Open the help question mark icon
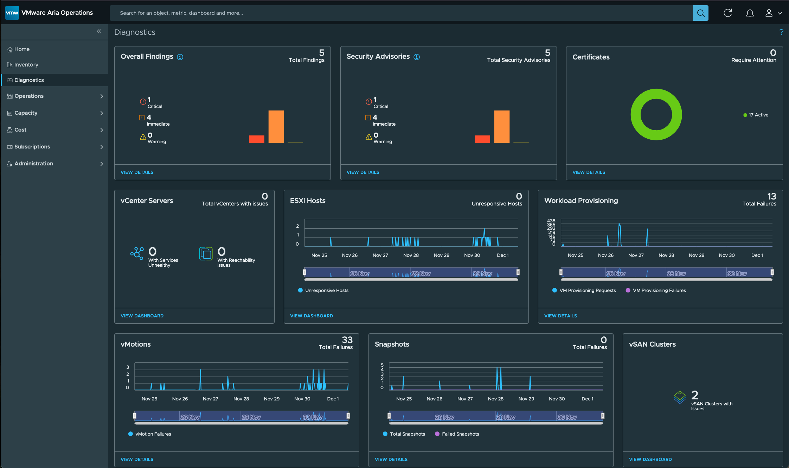 click(781, 32)
